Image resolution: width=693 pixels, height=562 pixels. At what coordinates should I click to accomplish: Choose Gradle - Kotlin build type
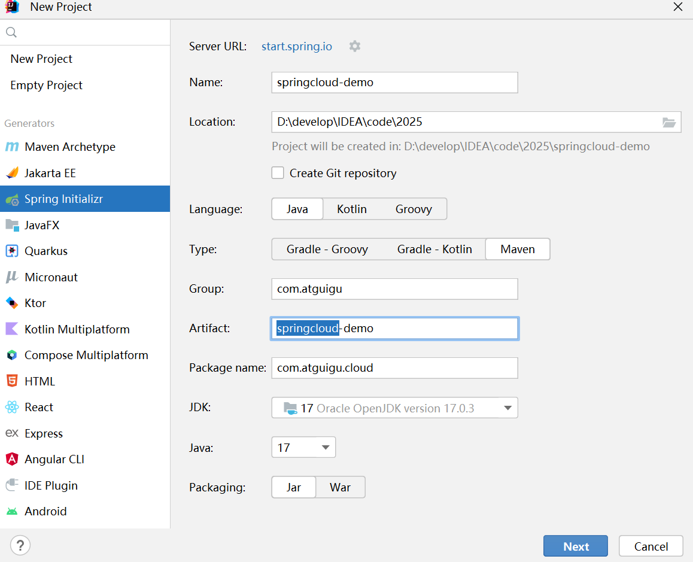coord(434,249)
